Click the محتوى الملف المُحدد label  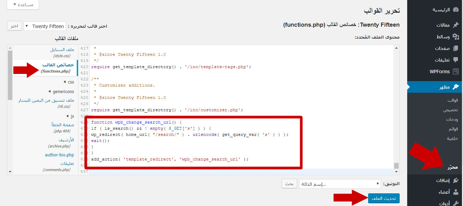click(x=377, y=37)
